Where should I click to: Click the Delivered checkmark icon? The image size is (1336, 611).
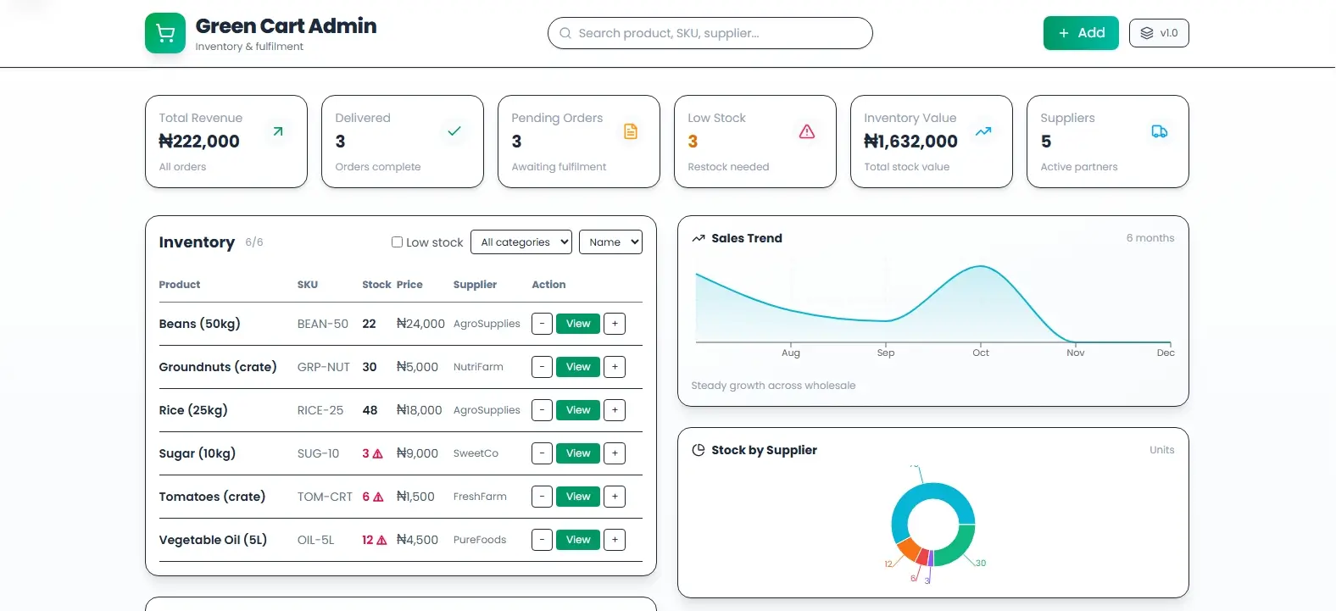point(454,131)
